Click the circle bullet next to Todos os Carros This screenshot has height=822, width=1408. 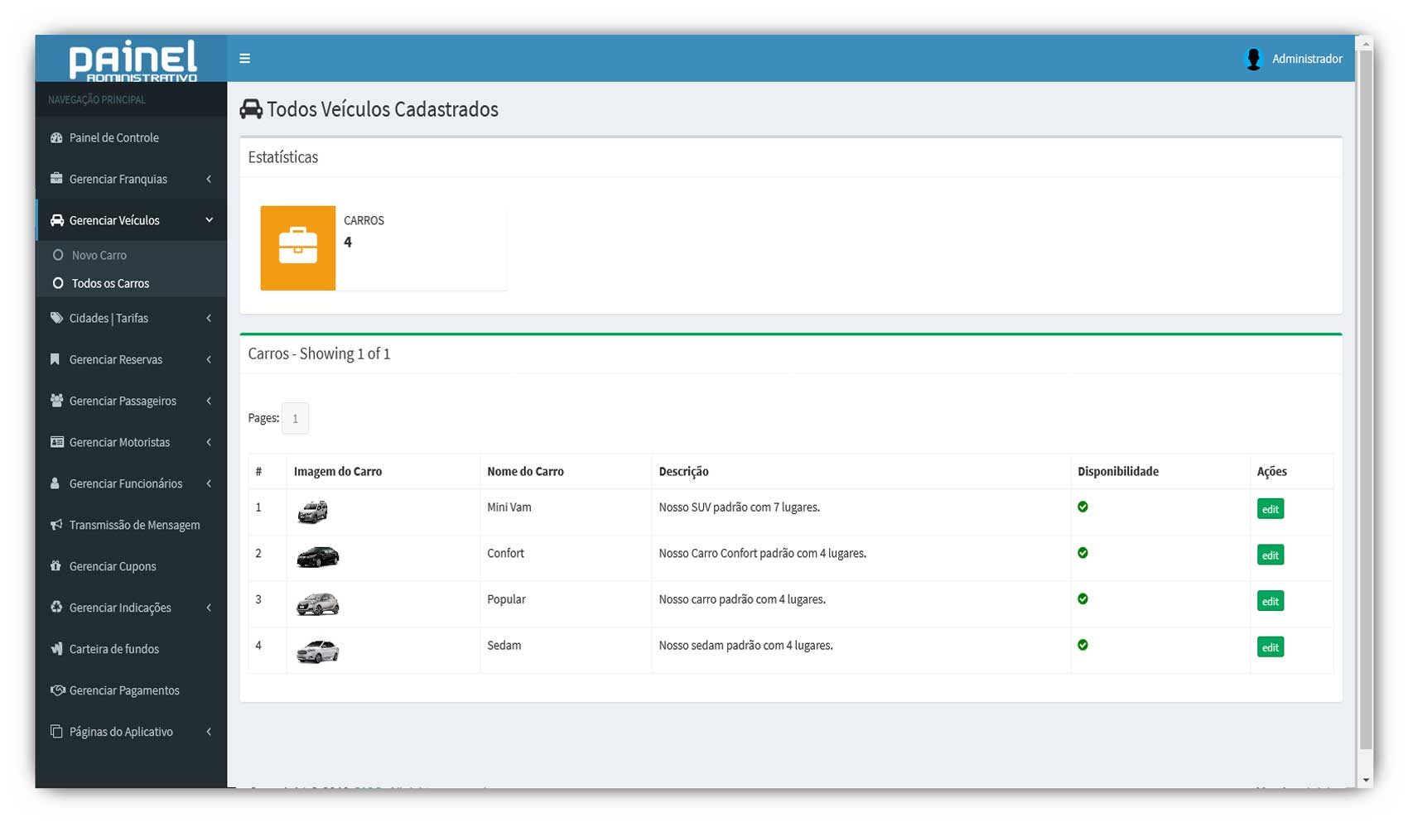(x=58, y=283)
